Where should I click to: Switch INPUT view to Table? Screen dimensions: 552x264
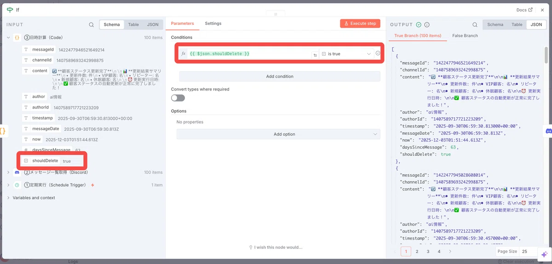pyautogui.click(x=133, y=25)
